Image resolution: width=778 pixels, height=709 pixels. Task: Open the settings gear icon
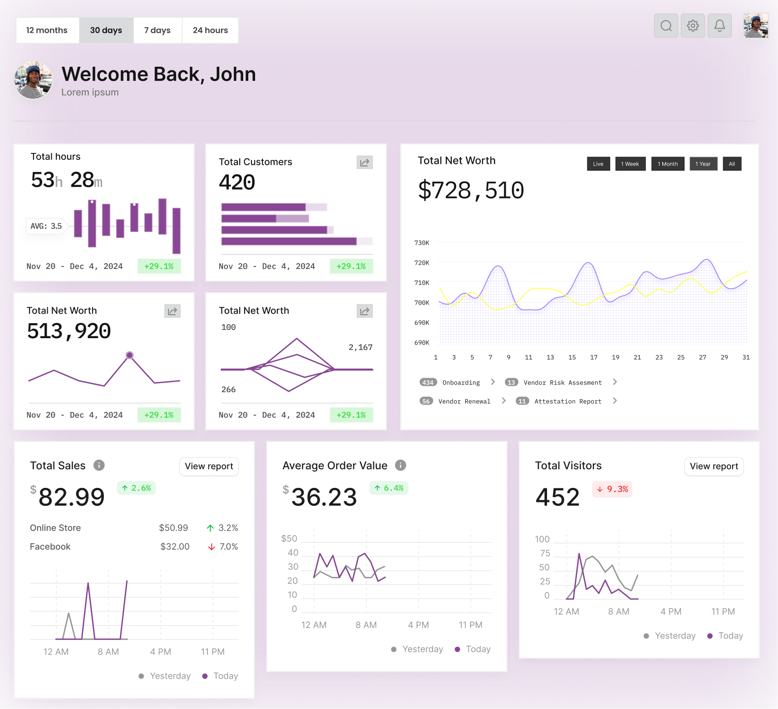[x=693, y=26]
